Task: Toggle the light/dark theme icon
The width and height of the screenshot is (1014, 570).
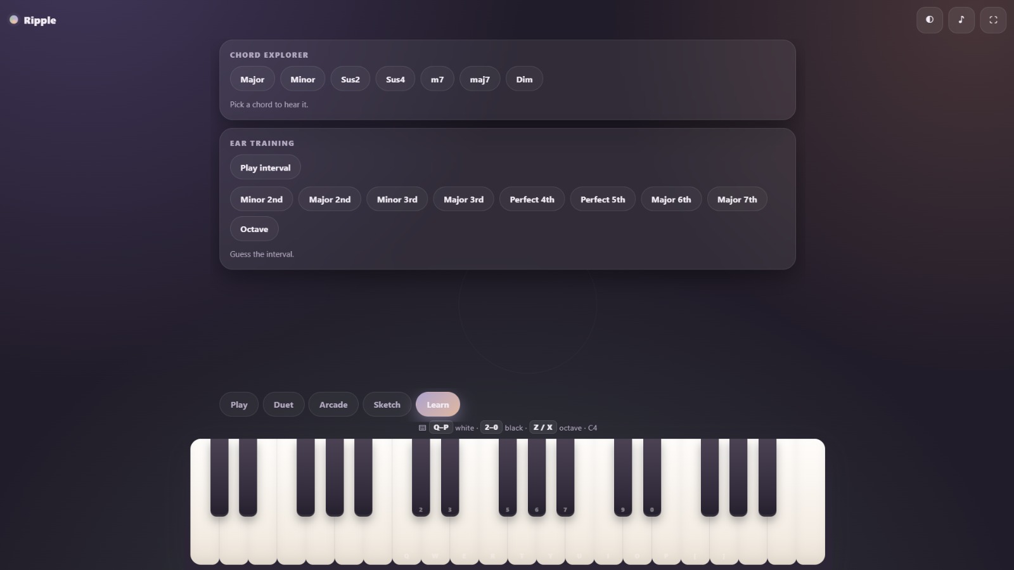Action: [x=930, y=20]
